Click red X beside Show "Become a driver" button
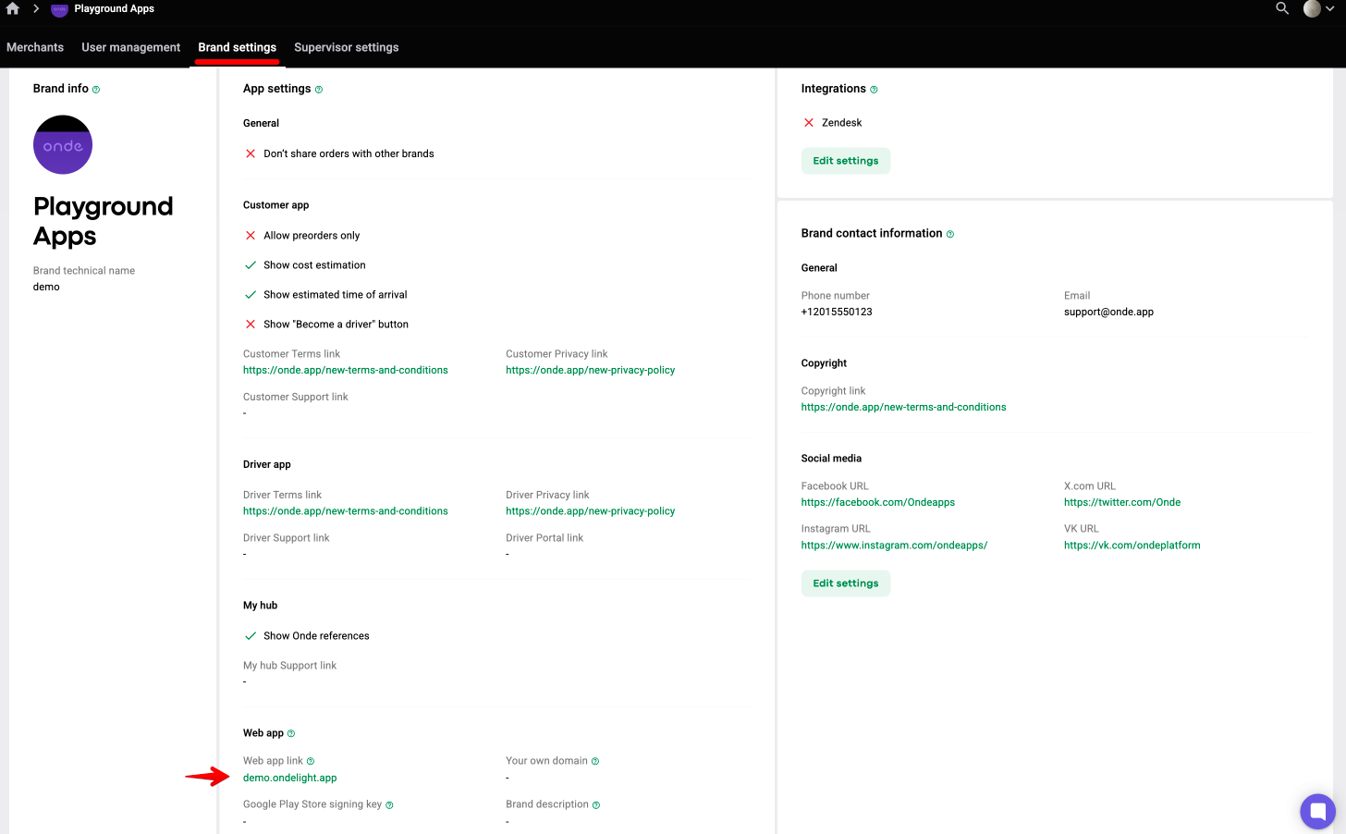Viewport: 1346px width, 834px height. pyautogui.click(x=251, y=325)
